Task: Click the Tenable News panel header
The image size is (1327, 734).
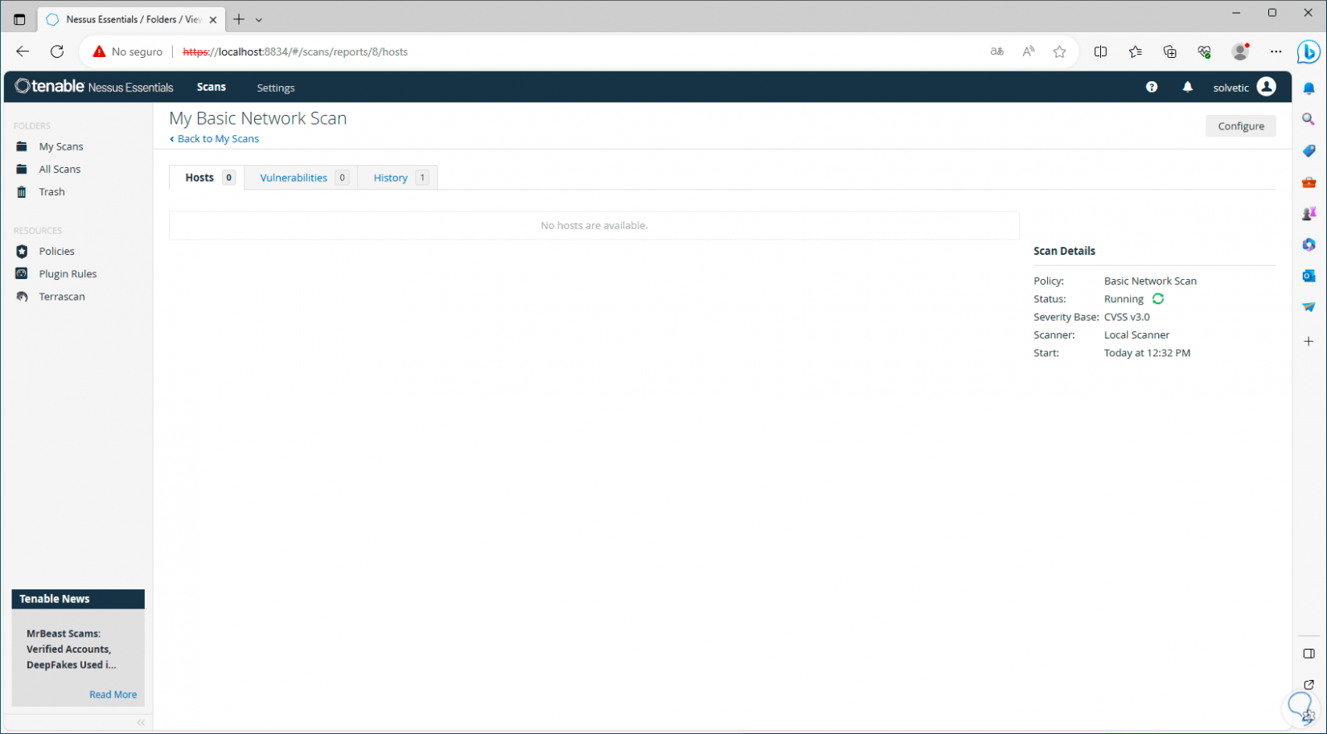Action: (x=78, y=599)
